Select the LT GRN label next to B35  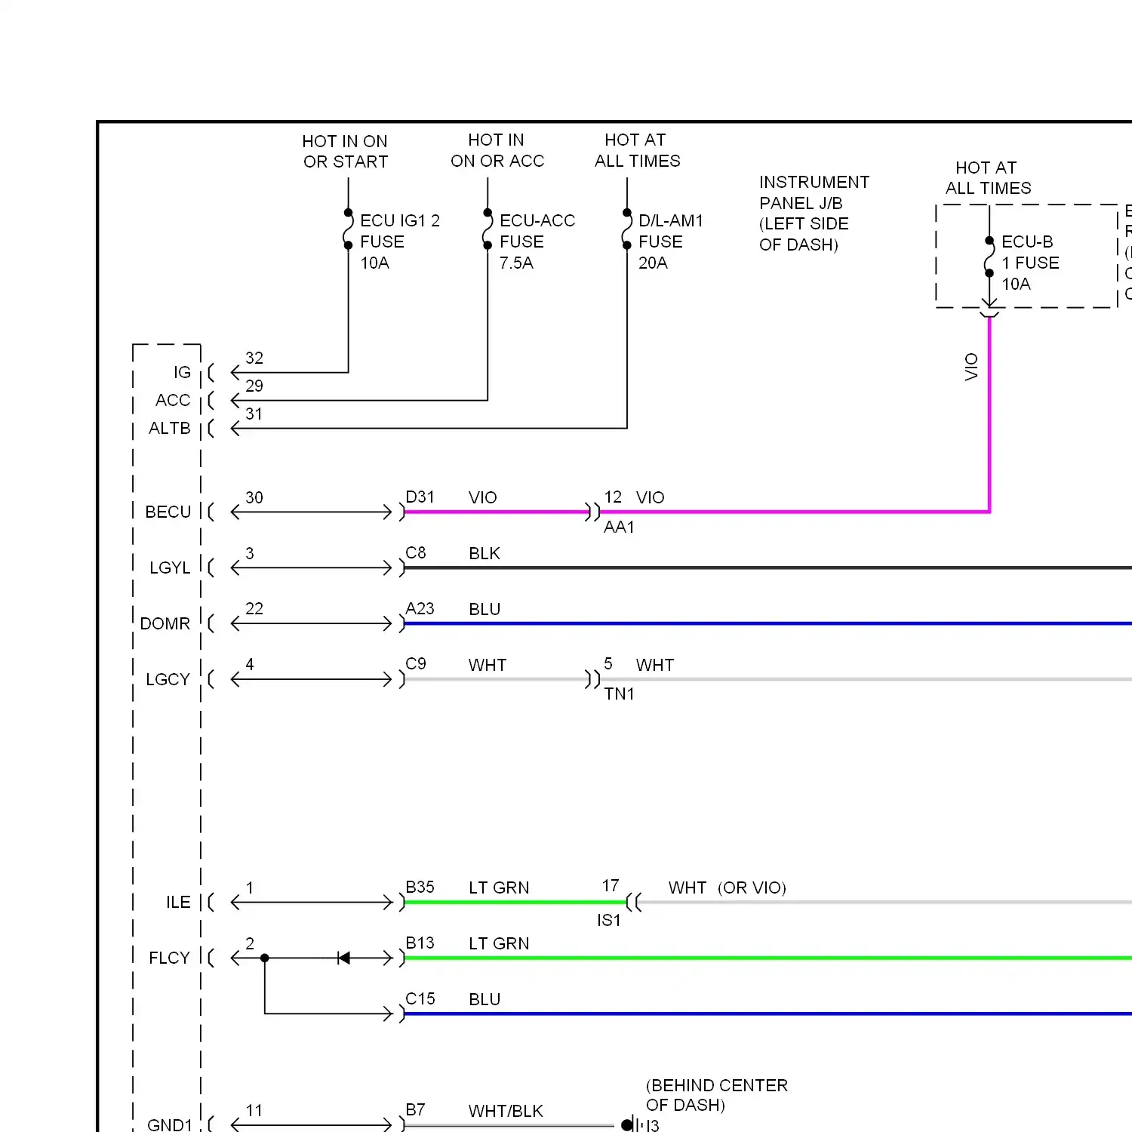[x=499, y=887]
